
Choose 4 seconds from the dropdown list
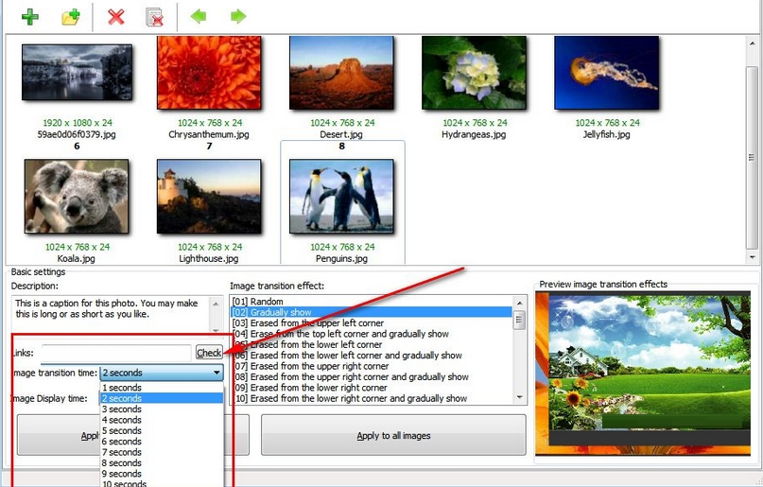point(162,420)
